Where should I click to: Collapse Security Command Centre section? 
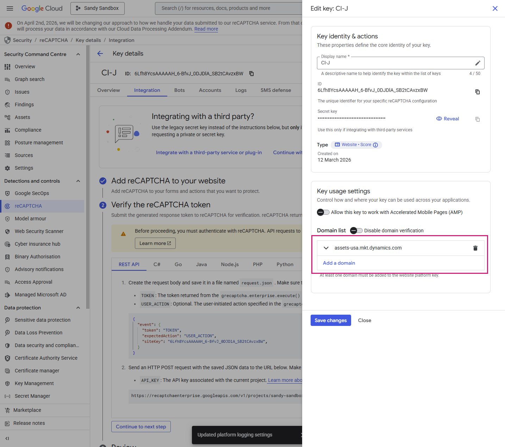click(x=78, y=54)
